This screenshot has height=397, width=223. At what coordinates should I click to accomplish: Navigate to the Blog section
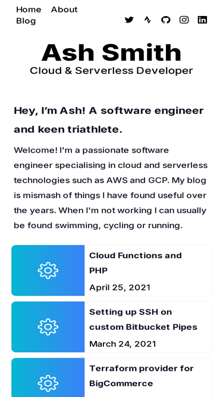26,21
